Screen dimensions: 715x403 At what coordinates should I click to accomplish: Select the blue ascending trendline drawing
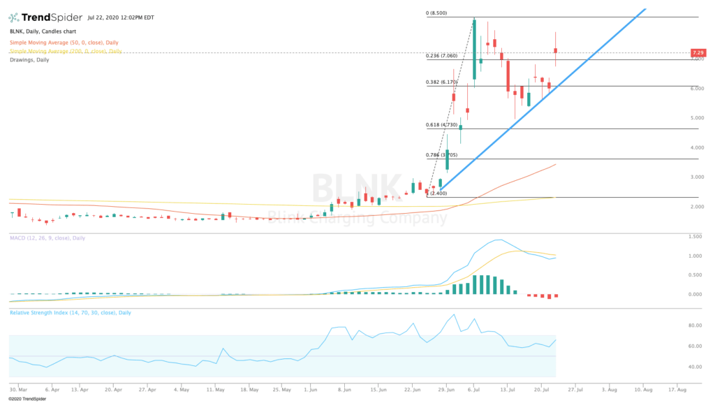(543, 98)
